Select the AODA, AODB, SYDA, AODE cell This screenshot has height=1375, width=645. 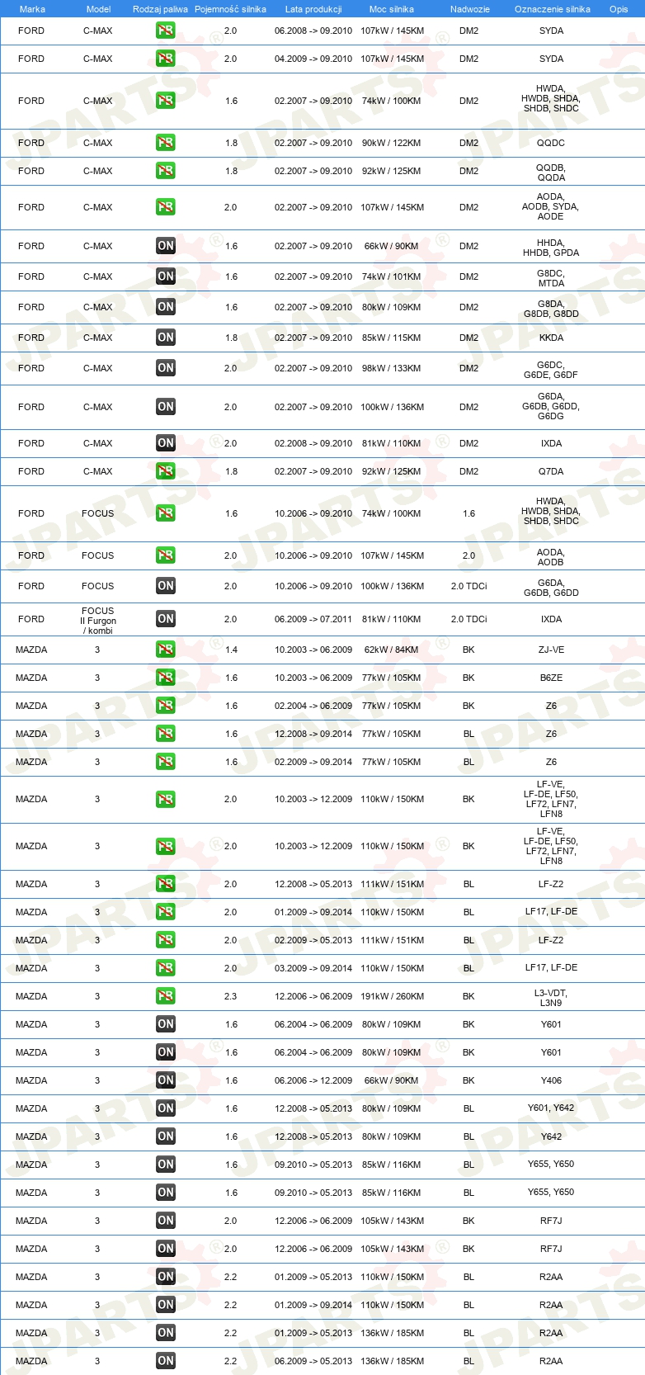click(x=551, y=207)
